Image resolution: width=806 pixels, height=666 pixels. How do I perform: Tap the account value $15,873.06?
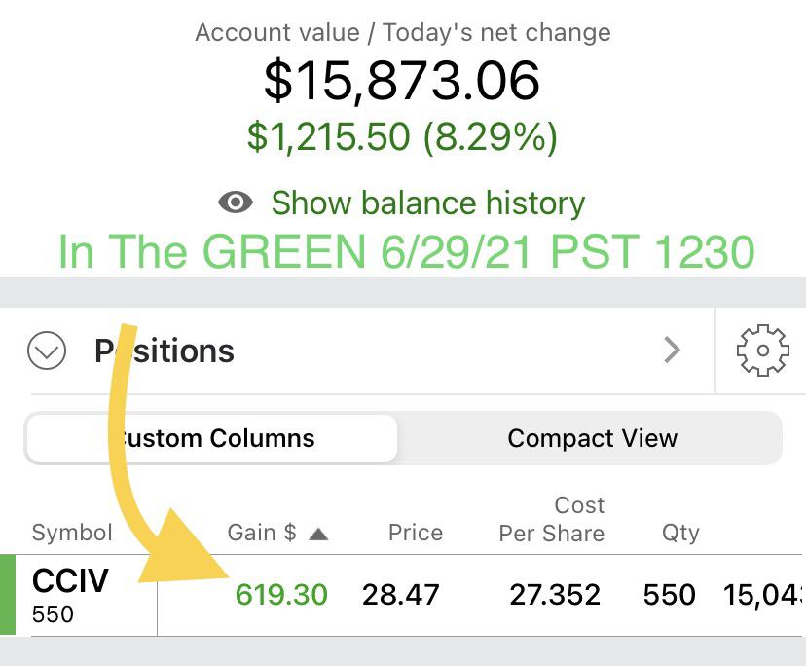(402, 81)
